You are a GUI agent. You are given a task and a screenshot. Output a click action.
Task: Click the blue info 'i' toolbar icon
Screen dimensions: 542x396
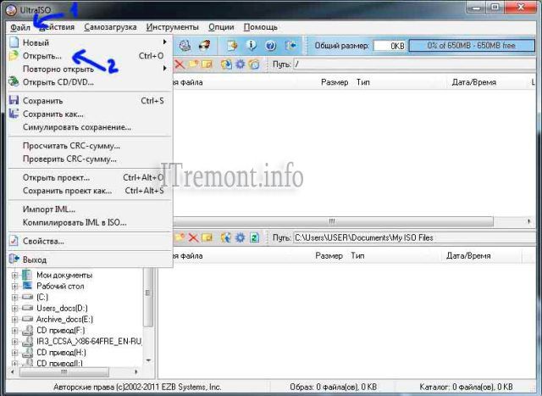tap(252, 46)
